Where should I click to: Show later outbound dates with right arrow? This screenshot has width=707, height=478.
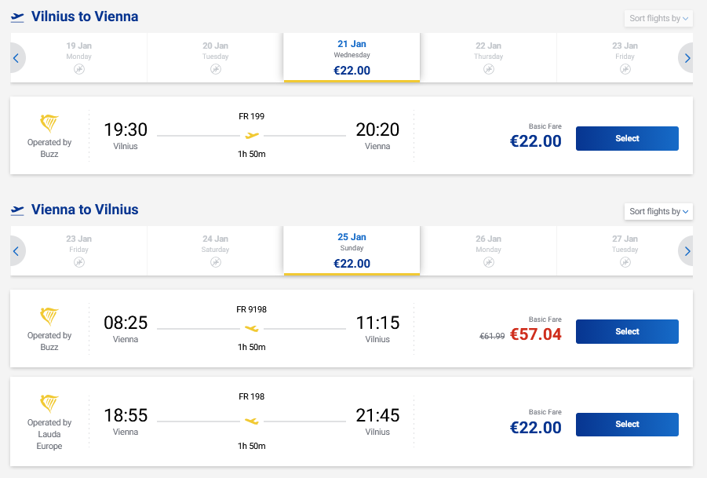(x=687, y=57)
